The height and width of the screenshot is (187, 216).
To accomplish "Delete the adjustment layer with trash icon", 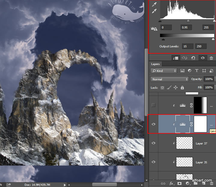I will 211,58.
